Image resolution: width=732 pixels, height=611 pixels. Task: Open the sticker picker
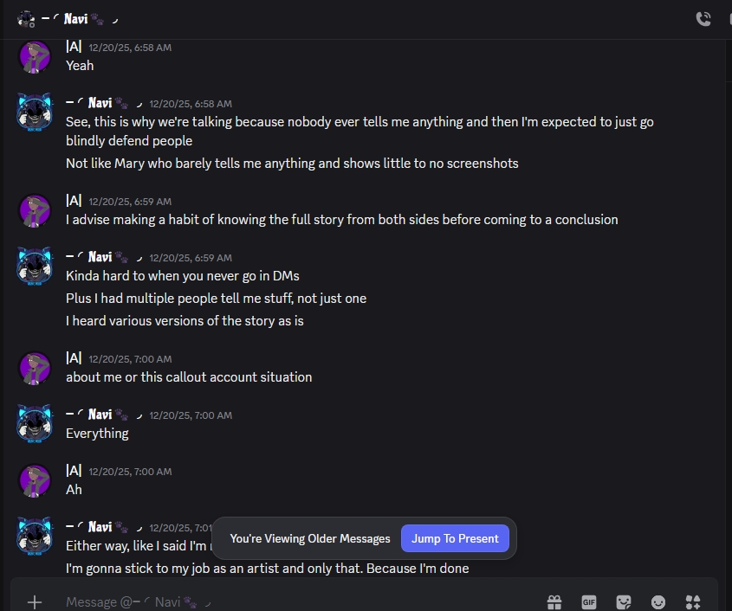(624, 601)
